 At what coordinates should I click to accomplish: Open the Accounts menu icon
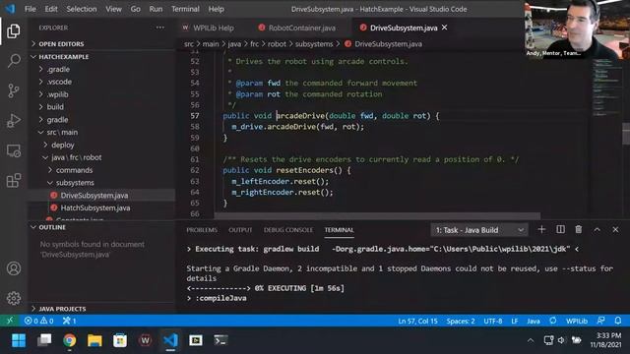coord(13,268)
